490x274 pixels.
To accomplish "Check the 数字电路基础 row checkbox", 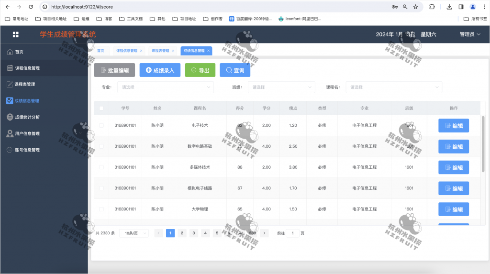I will [101, 146].
